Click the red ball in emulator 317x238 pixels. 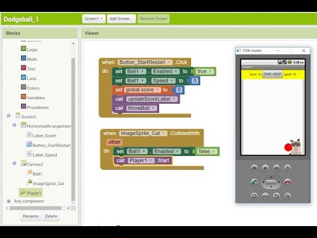pyautogui.click(x=288, y=147)
